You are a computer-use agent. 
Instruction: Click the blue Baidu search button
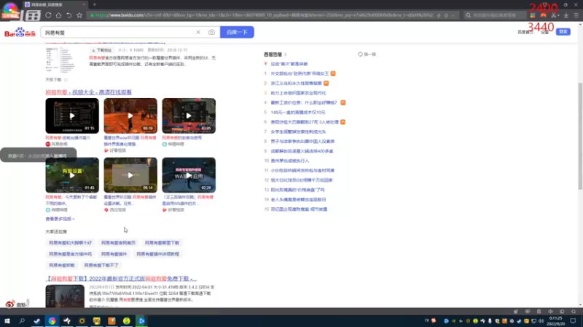(237, 32)
